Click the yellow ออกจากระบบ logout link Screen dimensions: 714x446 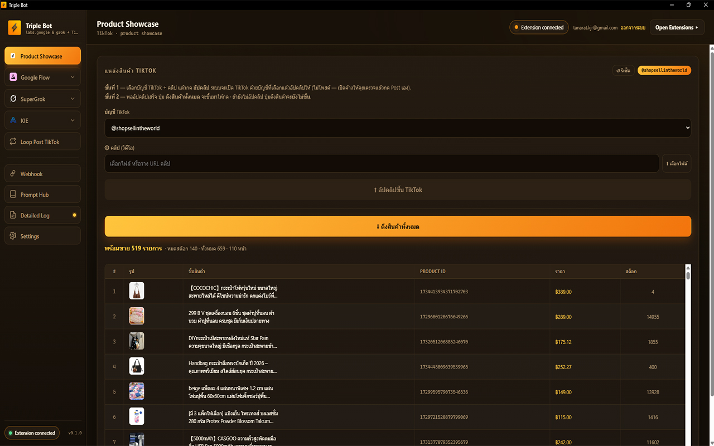click(633, 27)
